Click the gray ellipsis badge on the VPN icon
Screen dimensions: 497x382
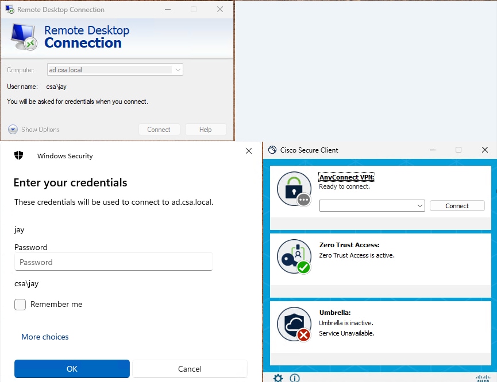point(303,200)
